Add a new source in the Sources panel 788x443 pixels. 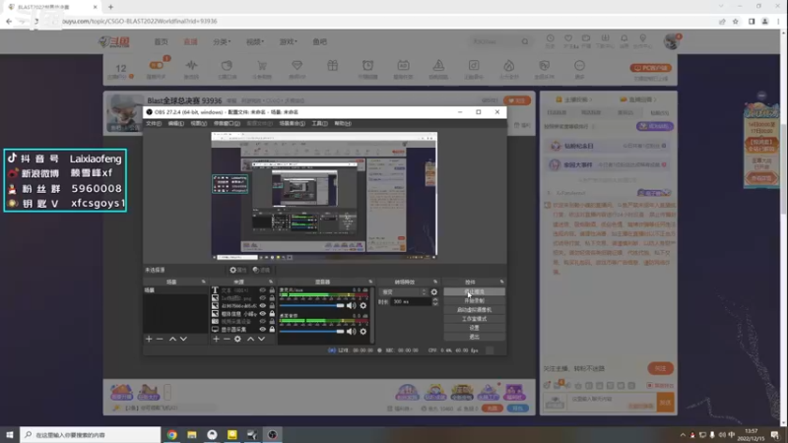tap(216, 339)
